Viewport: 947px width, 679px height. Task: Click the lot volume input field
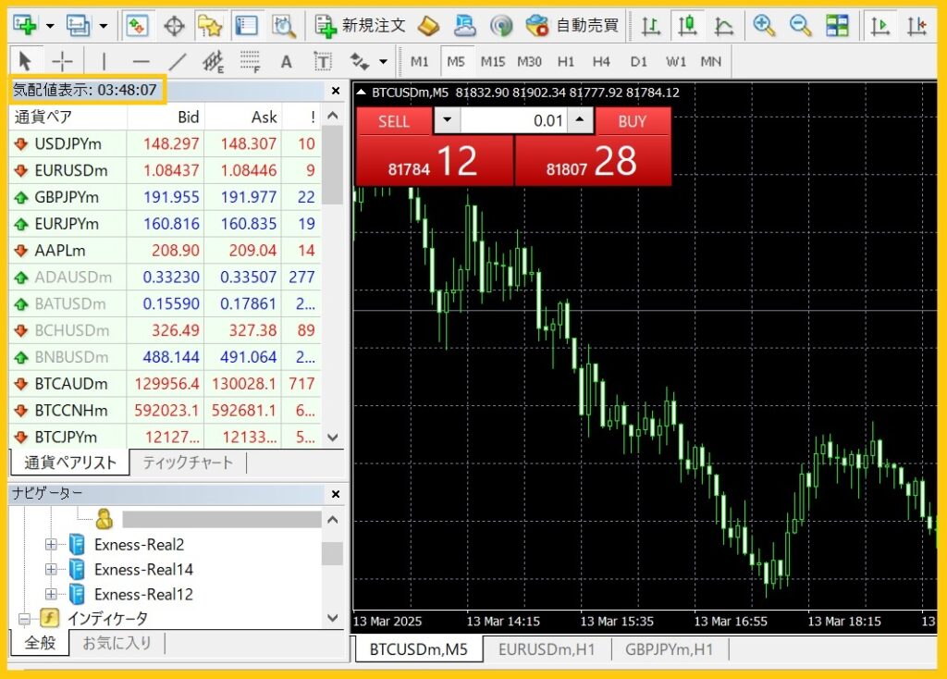pyautogui.click(x=512, y=120)
